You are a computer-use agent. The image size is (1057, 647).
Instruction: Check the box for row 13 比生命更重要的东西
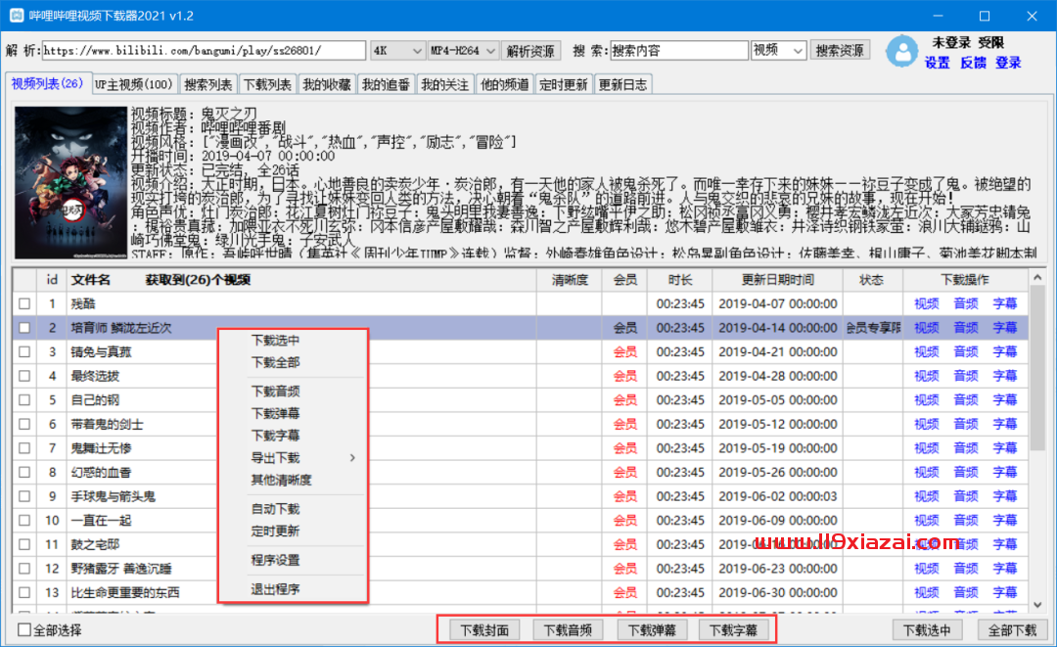click(x=24, y=593)
